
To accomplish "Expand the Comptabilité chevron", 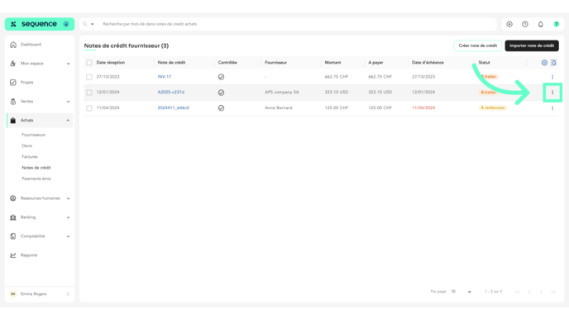I will tap(68, 236).
